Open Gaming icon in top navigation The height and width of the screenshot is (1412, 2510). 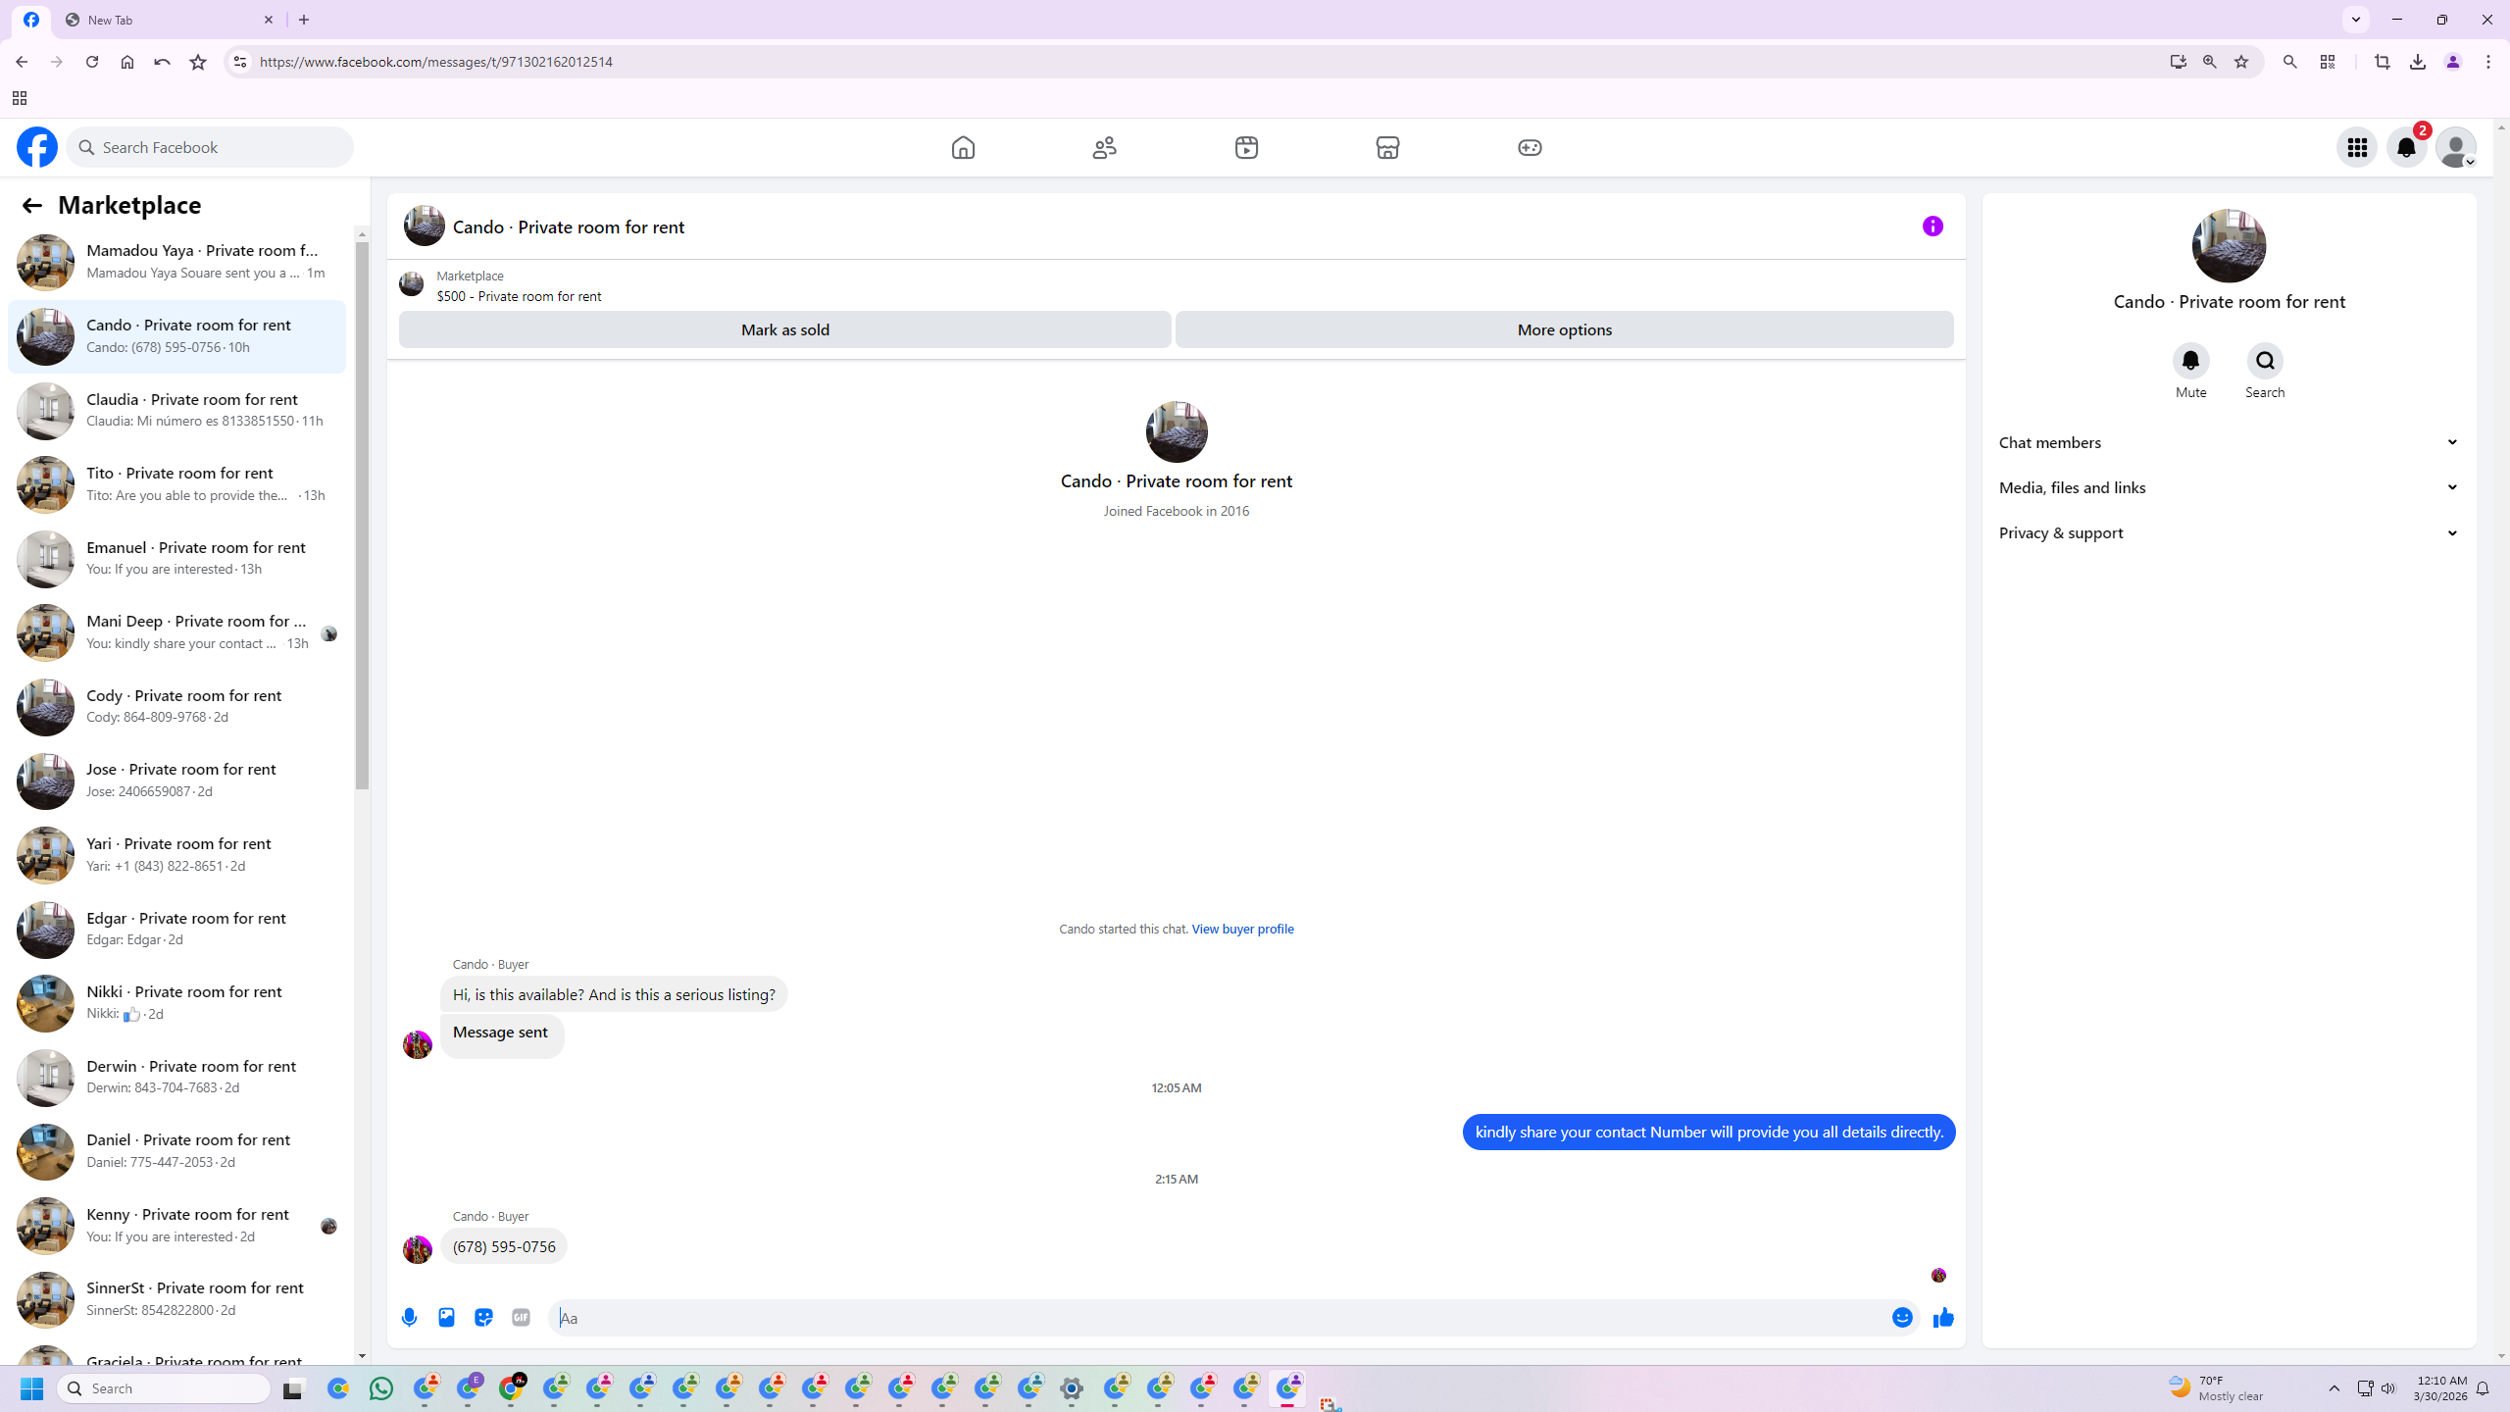click(1530, 147)
